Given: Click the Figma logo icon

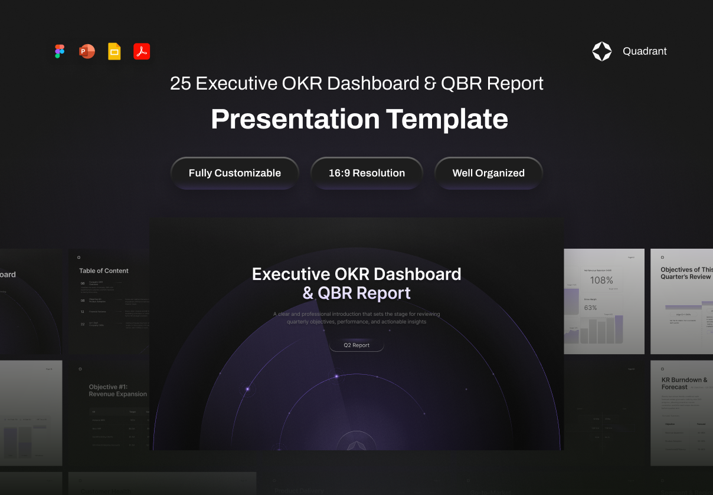Looking at the screenshot, I should point(60,51).
